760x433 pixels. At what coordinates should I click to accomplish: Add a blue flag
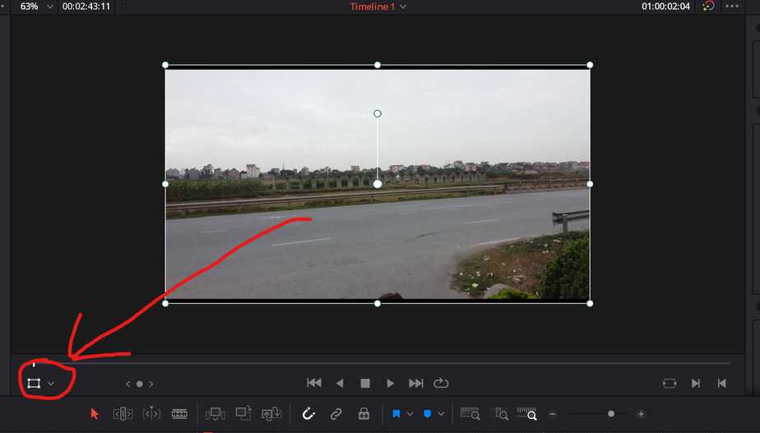coord(396,413)
